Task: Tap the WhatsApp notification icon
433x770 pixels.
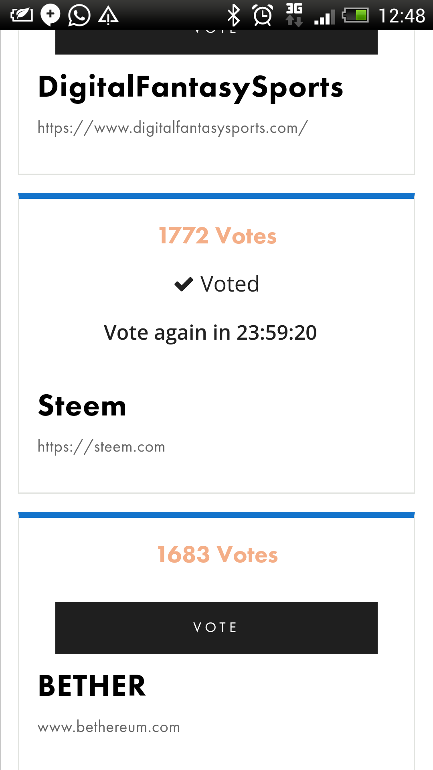Action: [79, 15]
